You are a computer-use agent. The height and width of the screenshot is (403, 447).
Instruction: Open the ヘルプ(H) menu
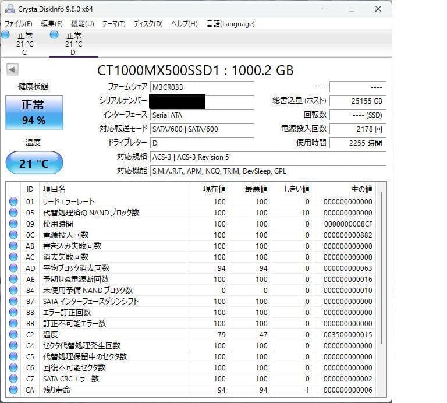184,24
